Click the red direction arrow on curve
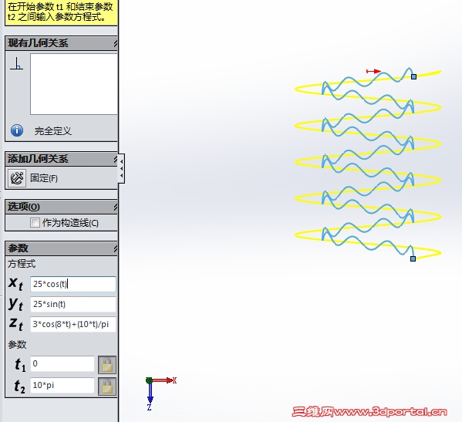 (373, 71)
